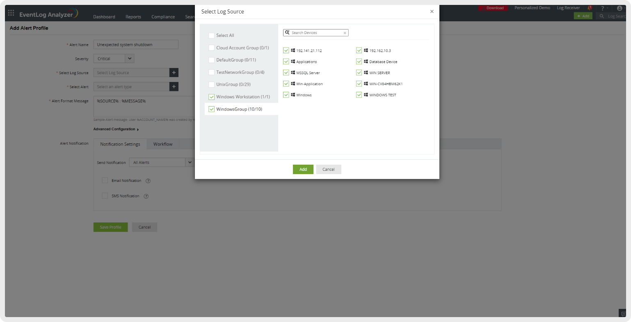Check the TestNetworkGroup checkbox
Viewport: 631px width, 322px height.
211,73
